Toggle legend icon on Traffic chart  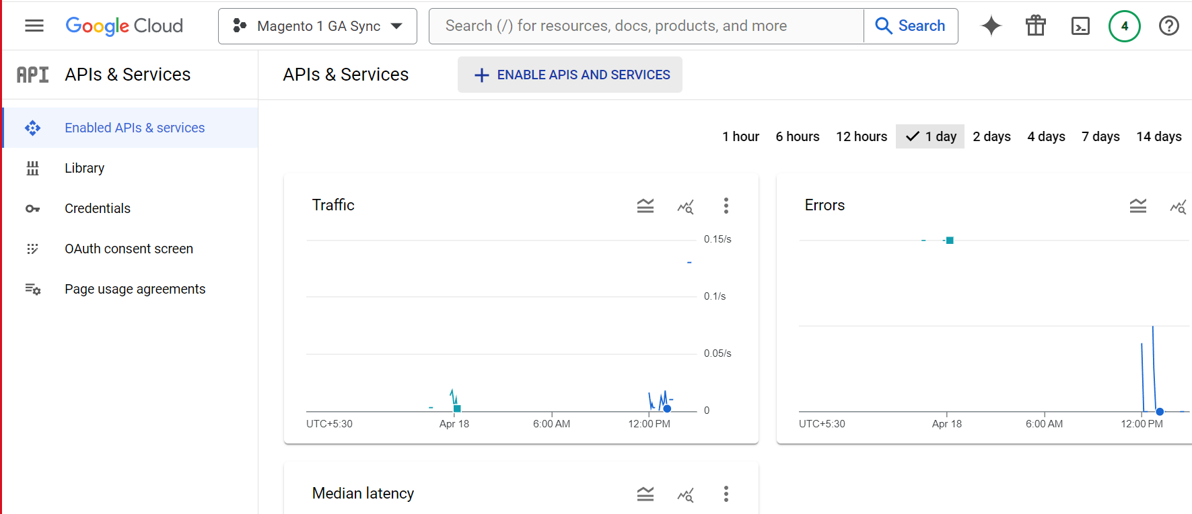coord(645,206)
